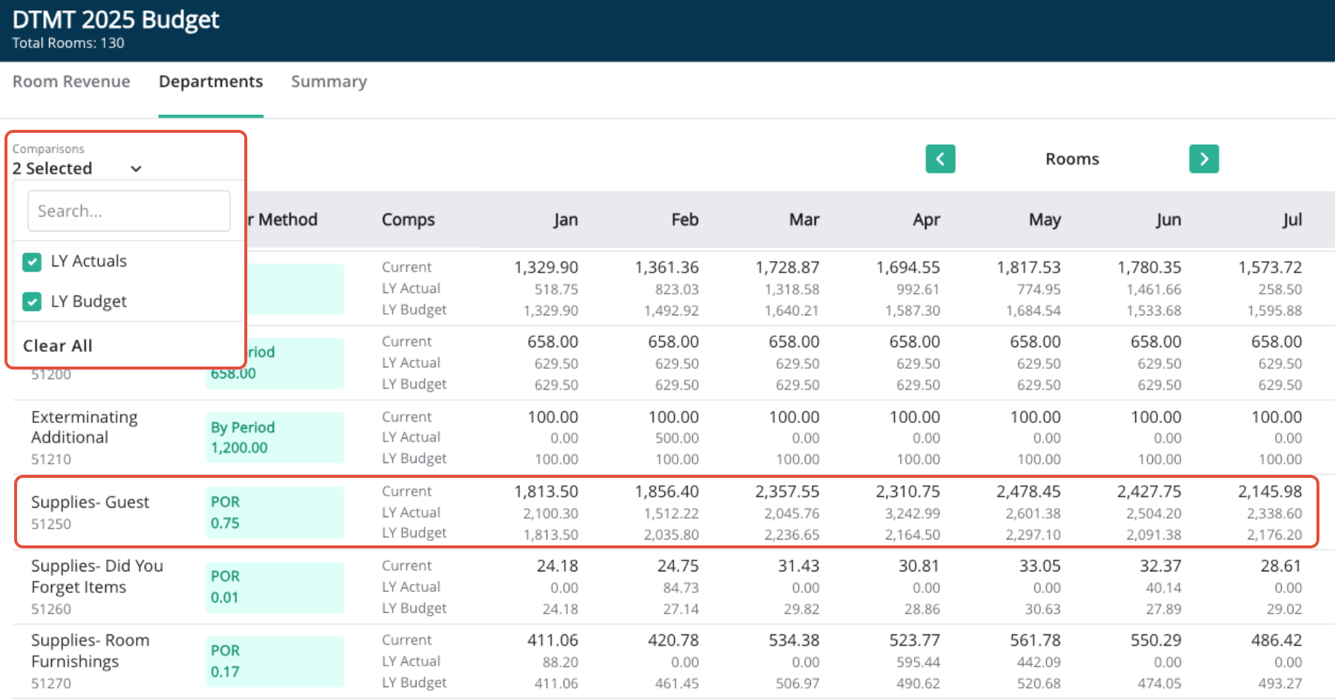This screenshot has height=699, width=1335.
Task: Edit Supplies- Guest Jan current 1,813.50
Action: click(x=546, y=491)
